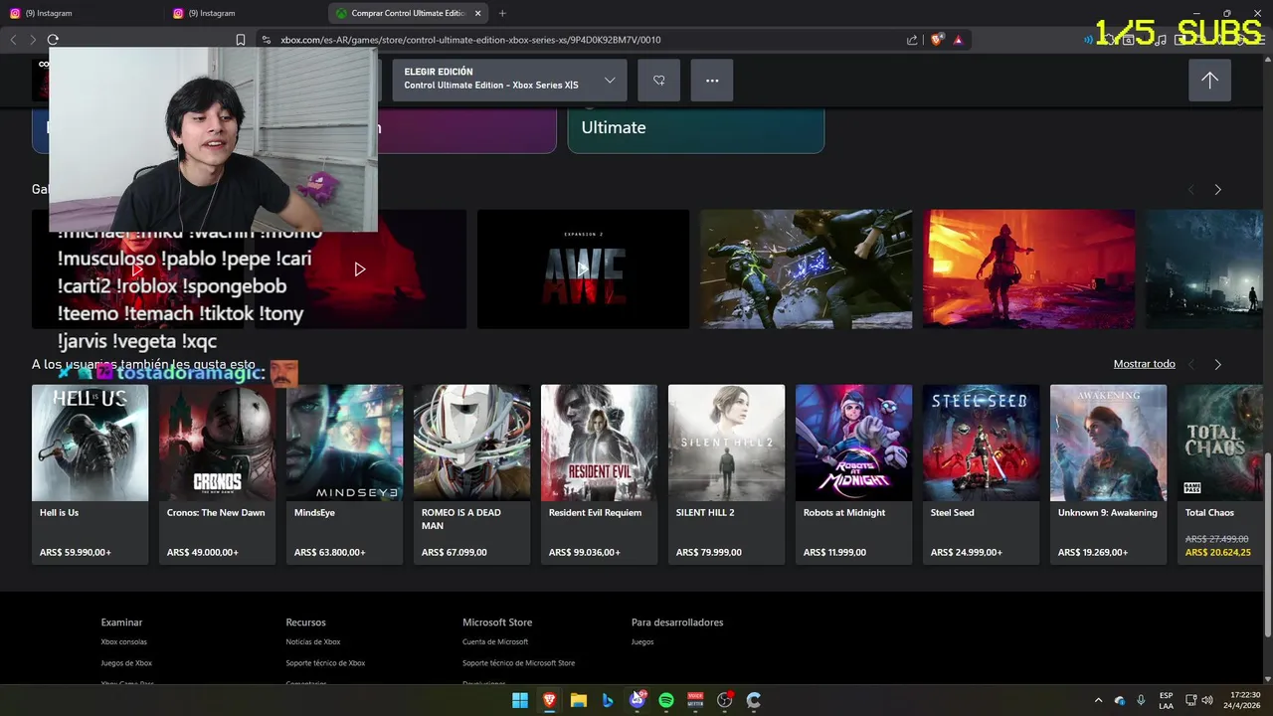Open Bing icon in taskbar
This screenshot has height=716, width=1273.
(608, 700)
